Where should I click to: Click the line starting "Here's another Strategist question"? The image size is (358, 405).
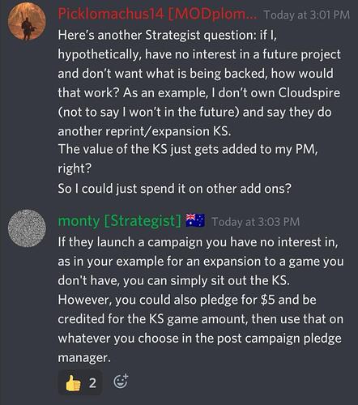[x=167, y=35]
